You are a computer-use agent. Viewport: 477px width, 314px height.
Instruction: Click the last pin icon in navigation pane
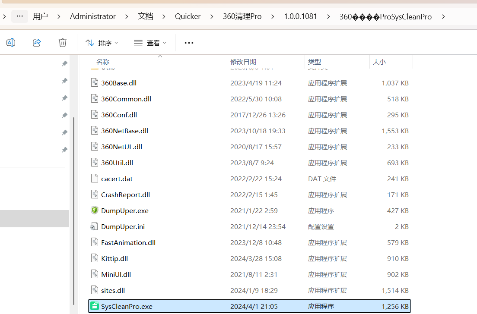(x=64, y=150)
